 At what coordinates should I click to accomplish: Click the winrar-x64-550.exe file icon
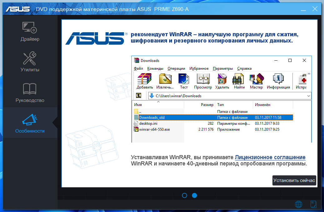click(136, 129)
